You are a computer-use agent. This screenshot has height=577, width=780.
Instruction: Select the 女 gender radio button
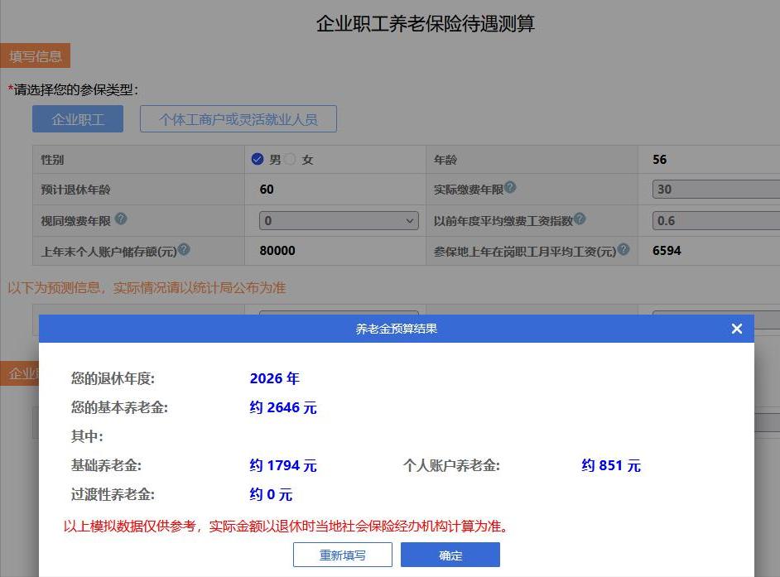click(x=291, y=158)
